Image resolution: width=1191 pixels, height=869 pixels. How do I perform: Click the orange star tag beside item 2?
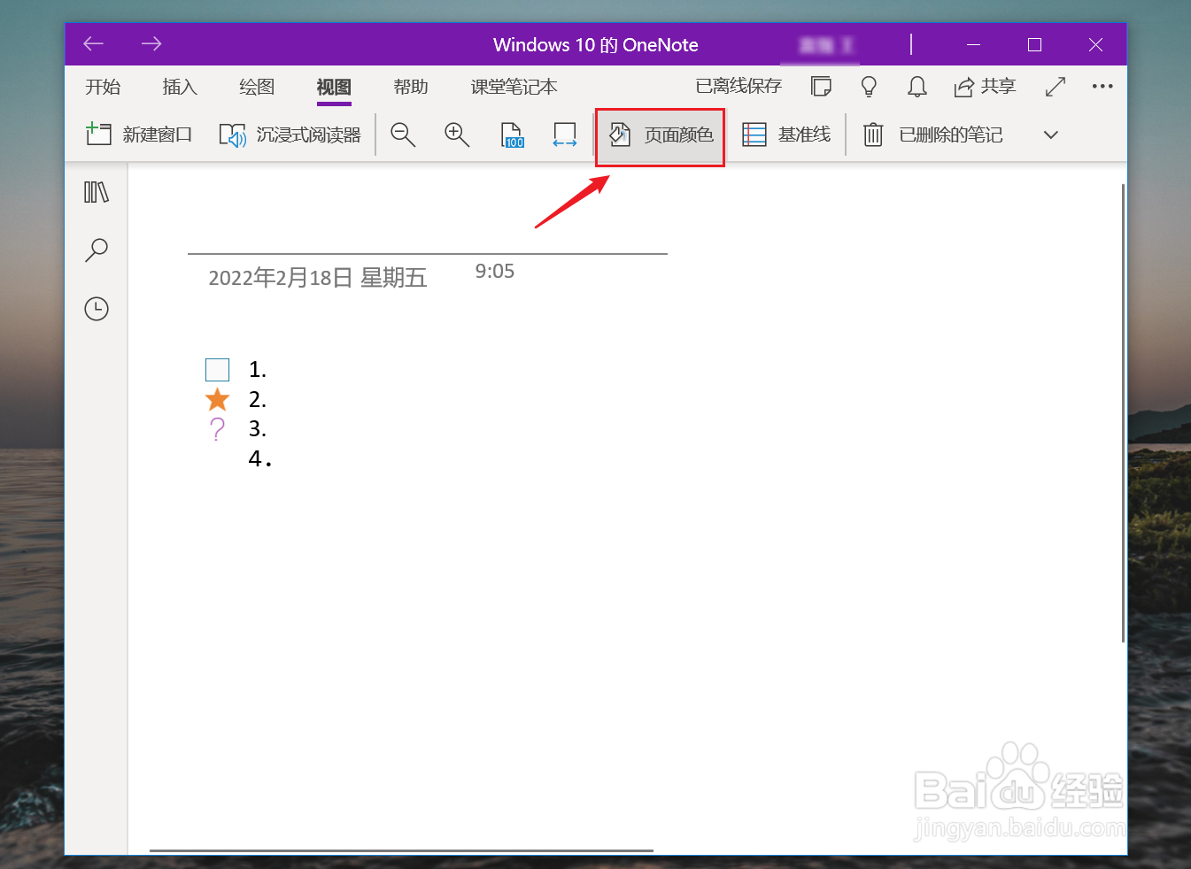[217, 400]
